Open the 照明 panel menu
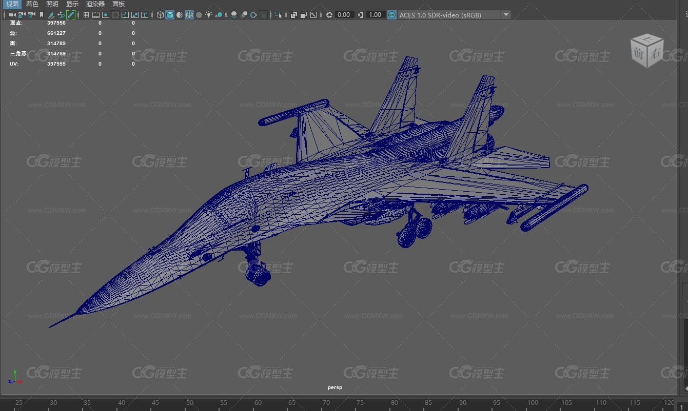The height and width of the screenshot is (411, 688). click(52, 4)
